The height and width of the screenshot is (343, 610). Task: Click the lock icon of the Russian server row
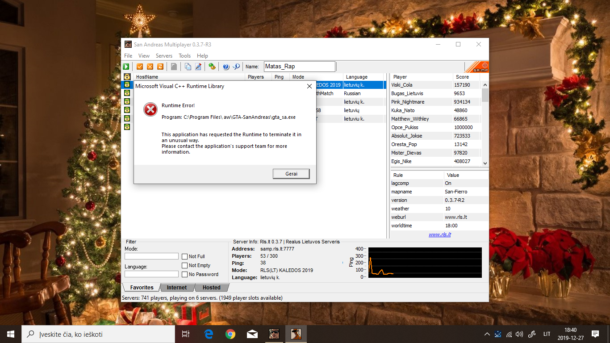(x=127, y=93)
